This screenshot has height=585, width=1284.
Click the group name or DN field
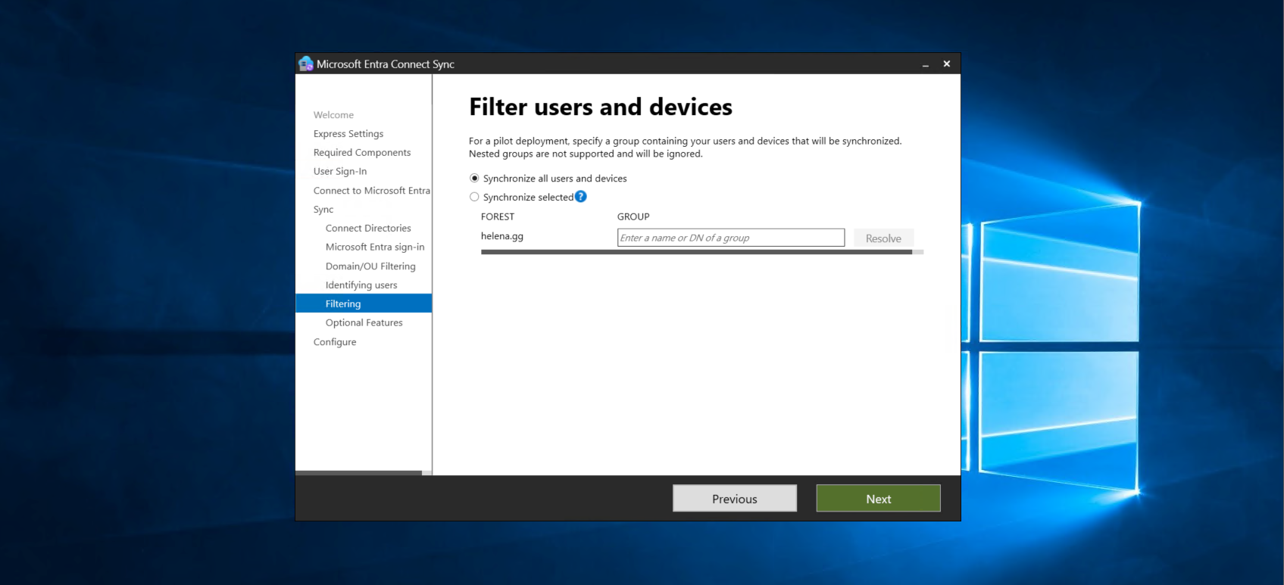point(730,238)
